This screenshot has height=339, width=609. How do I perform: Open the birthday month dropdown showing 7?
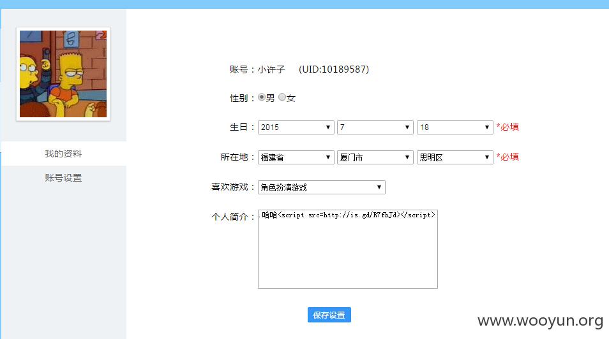[375, 127]
